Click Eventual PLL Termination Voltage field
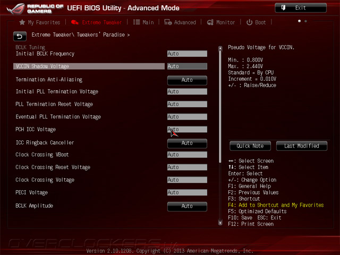This screenshot has width=340, height=255. (187, 117)
